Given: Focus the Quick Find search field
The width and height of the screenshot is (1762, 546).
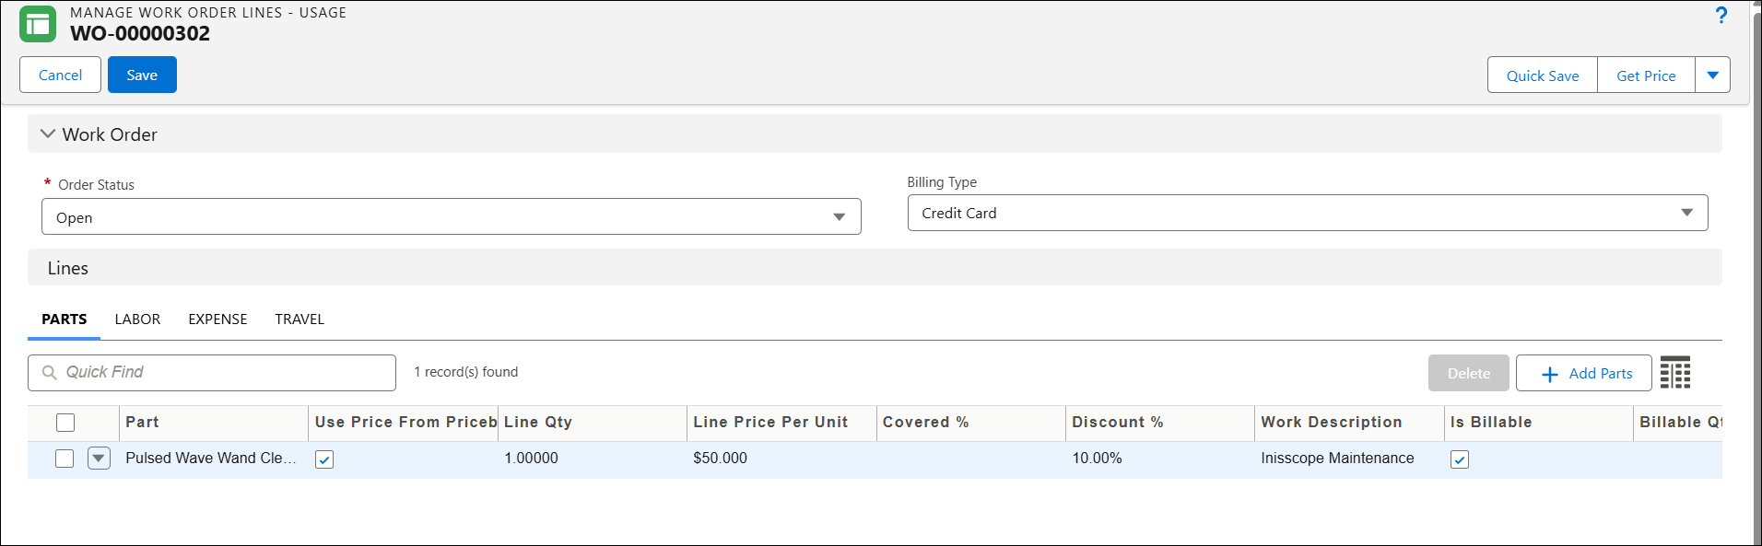Looking at the screenshot, I should (212, 373).
